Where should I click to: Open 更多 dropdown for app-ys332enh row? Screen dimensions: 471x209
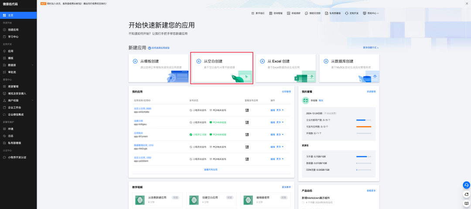pos(280,159)
